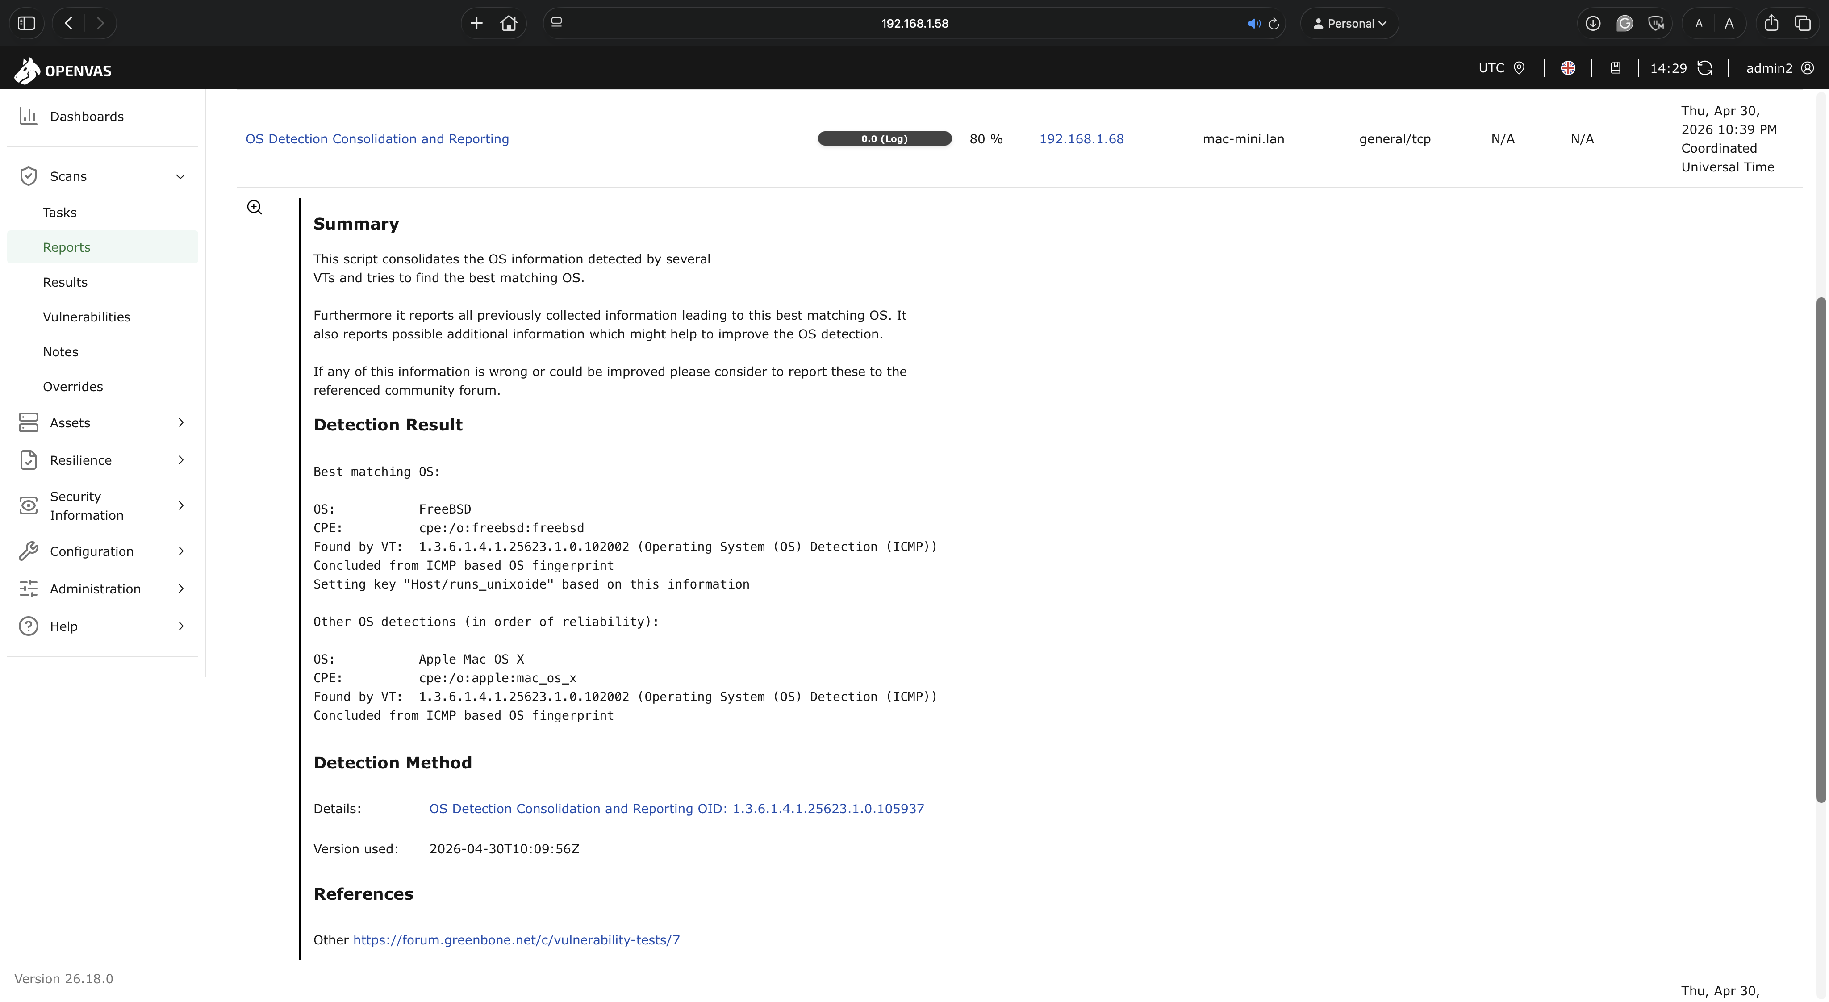Show the tab overview
The width and height of the screenshot is (1829, 1002).
click(x=1803, y=23)
